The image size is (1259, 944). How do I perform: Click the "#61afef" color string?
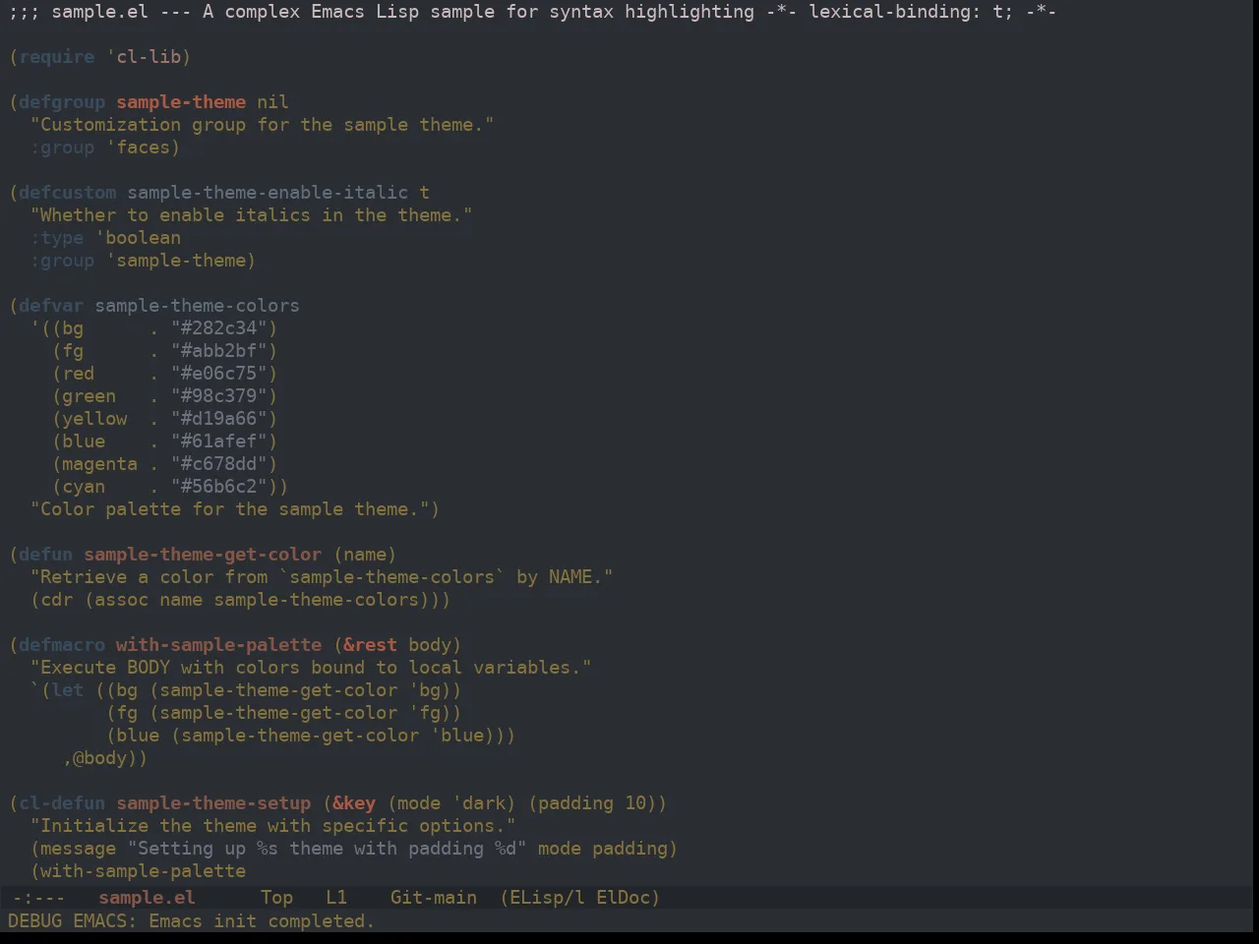pyautogui.click(x=219, y=441)
